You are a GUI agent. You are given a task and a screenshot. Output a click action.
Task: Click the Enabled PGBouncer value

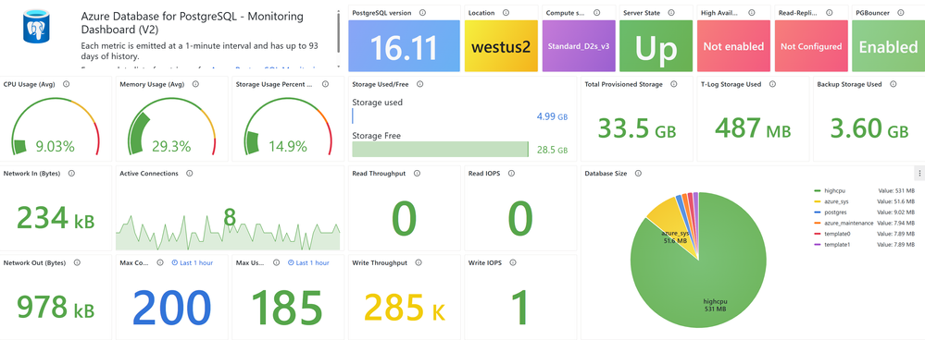point(888,47)
